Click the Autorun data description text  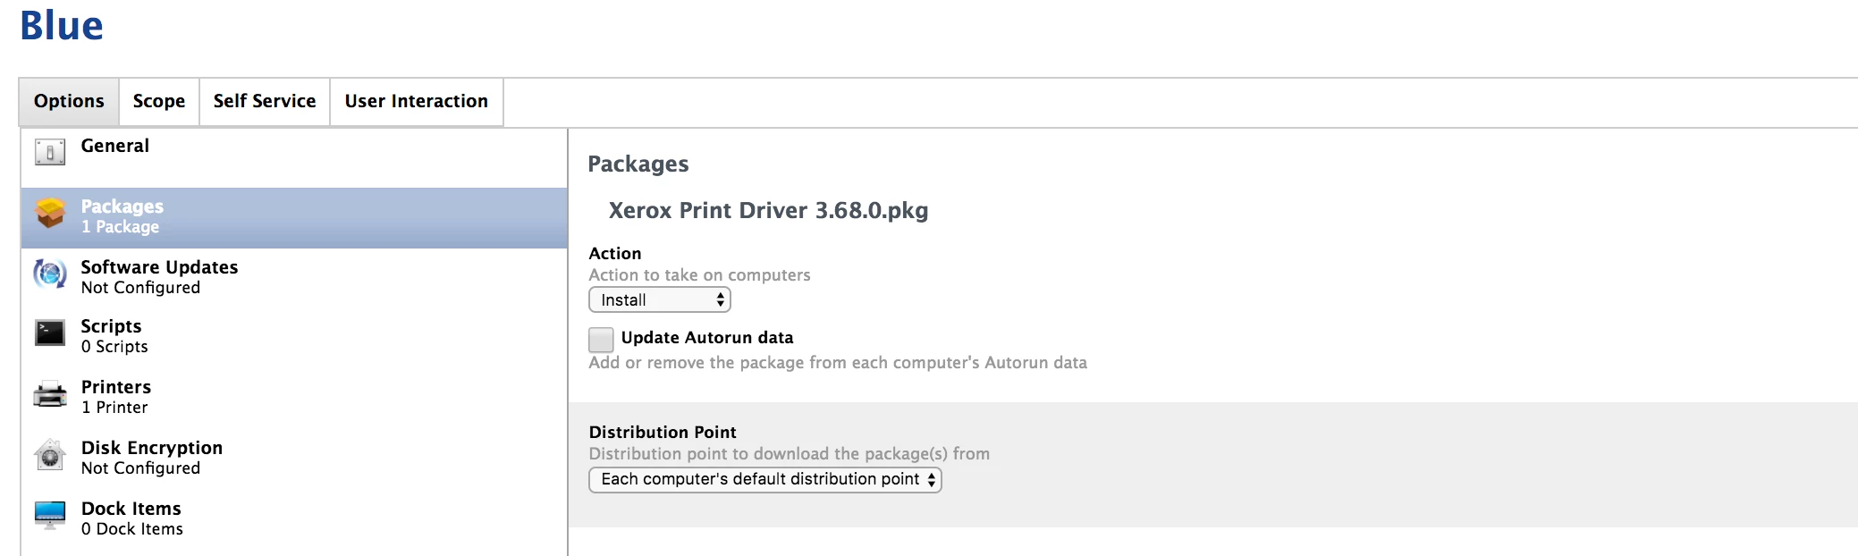(x=838, y=363)
